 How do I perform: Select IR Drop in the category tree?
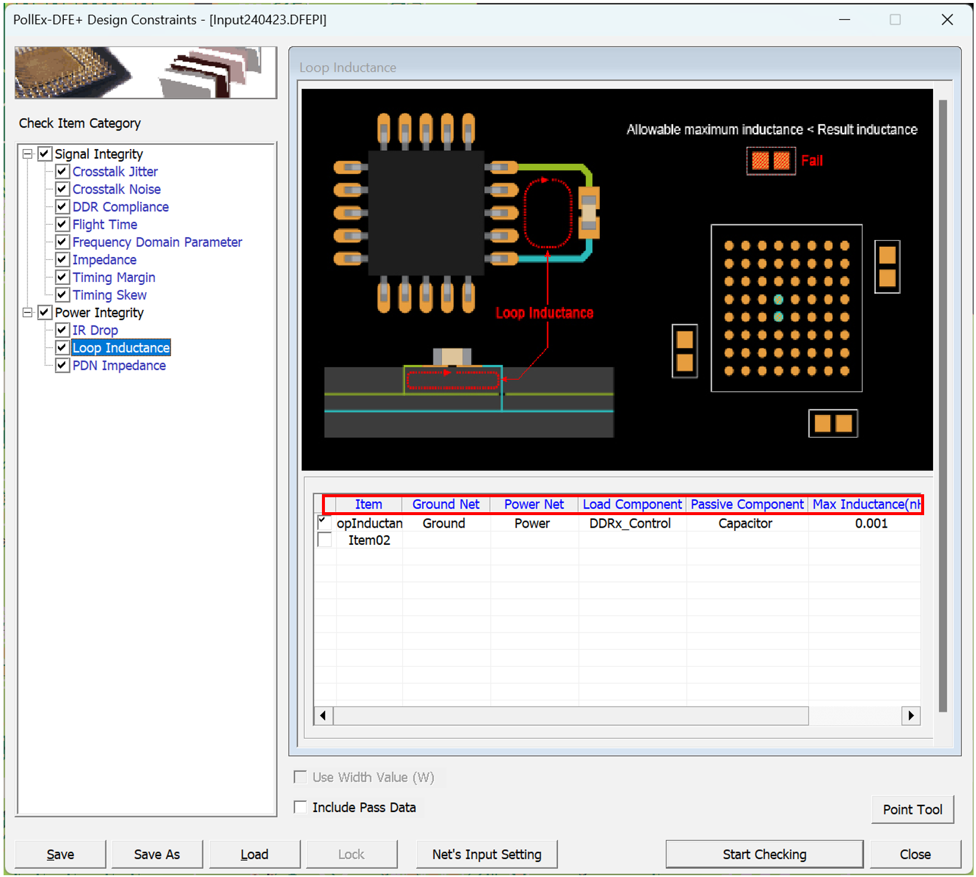[x=95, y=330]
